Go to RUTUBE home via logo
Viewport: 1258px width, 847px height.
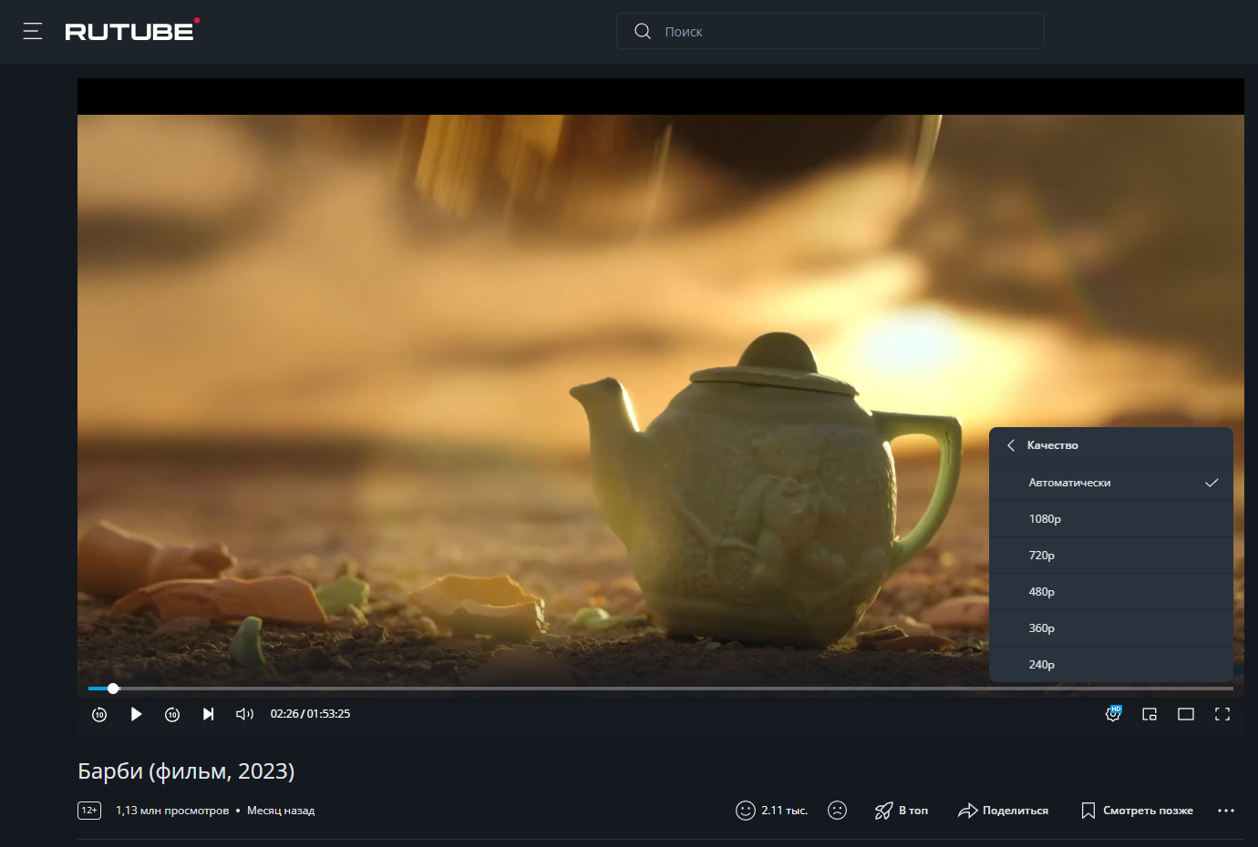[x=132, y=31]
